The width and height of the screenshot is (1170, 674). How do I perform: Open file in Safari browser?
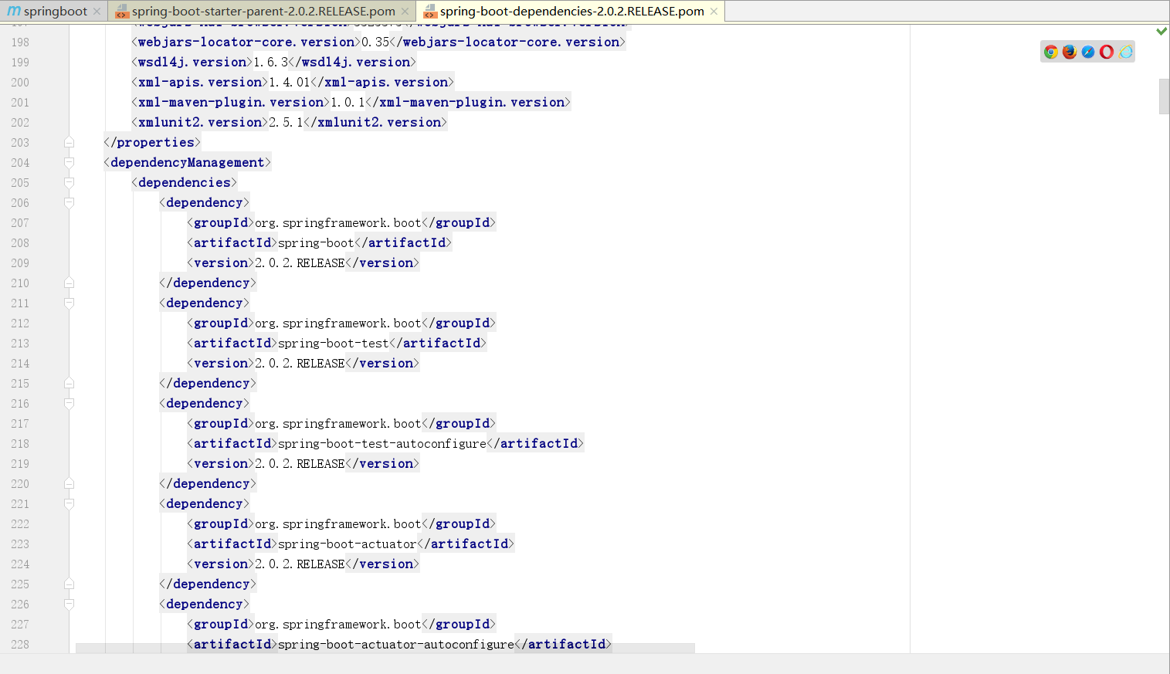[1088, 52]
